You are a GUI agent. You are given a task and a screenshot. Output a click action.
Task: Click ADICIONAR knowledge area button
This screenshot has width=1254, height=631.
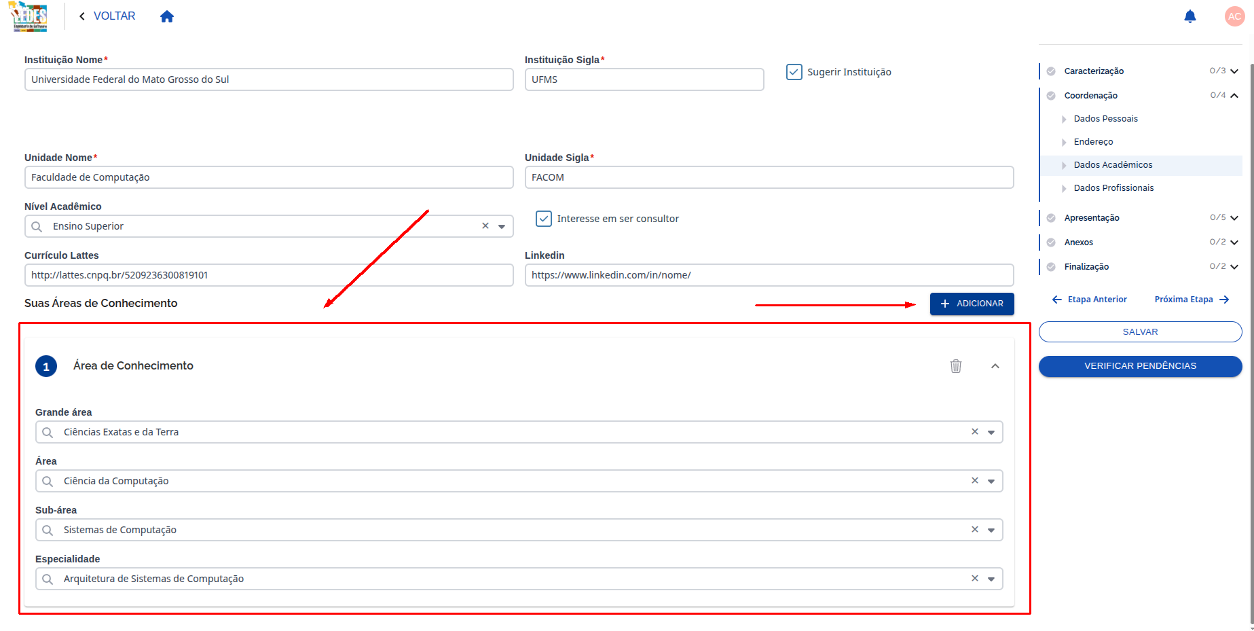coord(972,304)
